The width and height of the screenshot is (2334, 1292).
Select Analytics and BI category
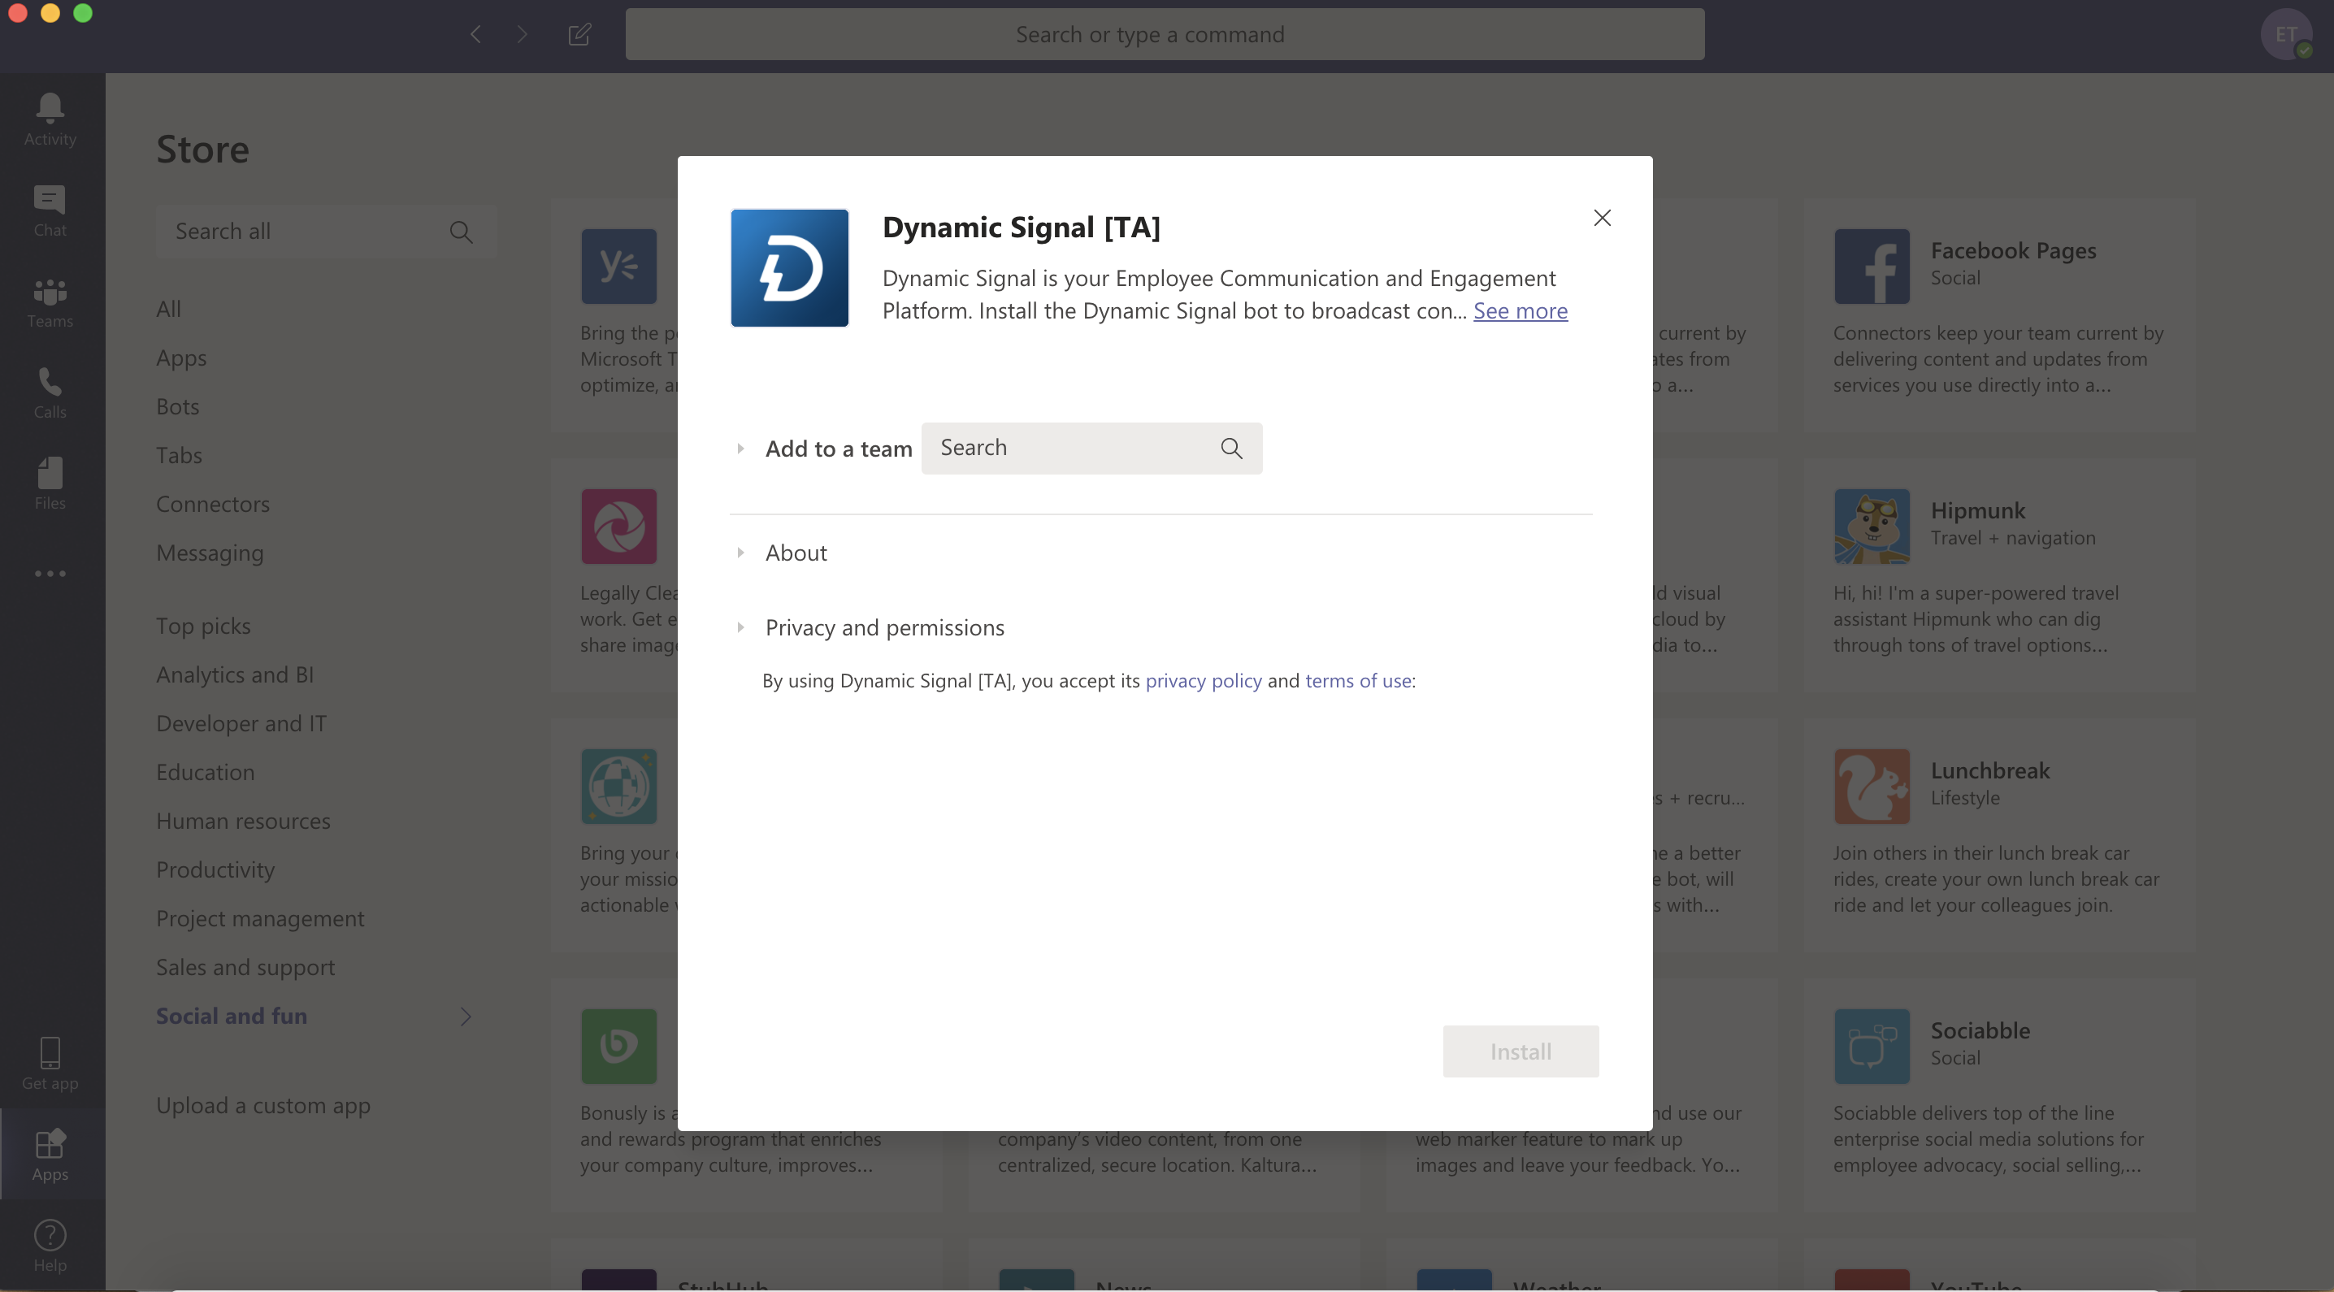pyautogui.click(x=235, y=675)
